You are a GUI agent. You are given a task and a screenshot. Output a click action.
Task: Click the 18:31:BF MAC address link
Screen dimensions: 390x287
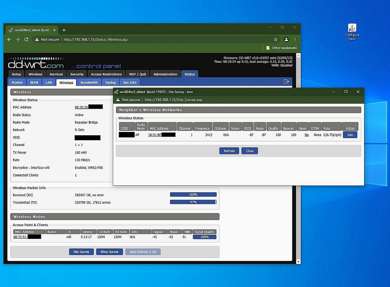155,135
